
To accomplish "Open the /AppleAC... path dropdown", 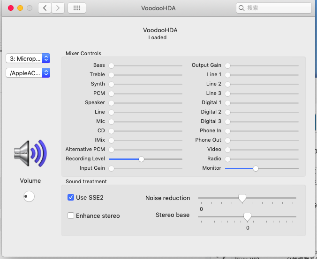I will [x=28, y=73].
